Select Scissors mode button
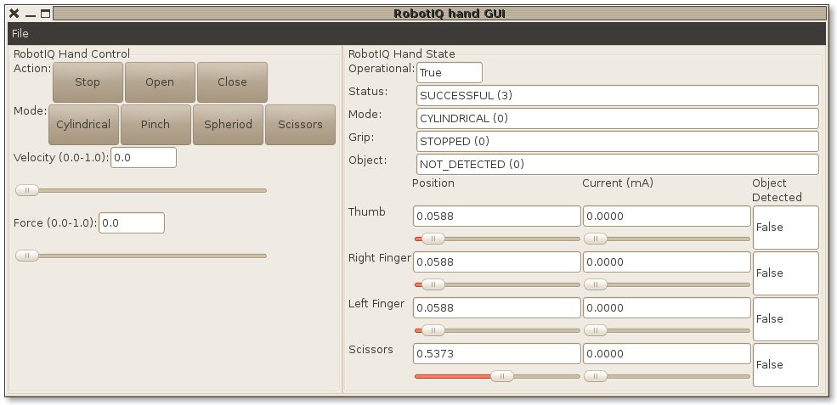This screenshot has height=405, width=837. coord(300,125)
